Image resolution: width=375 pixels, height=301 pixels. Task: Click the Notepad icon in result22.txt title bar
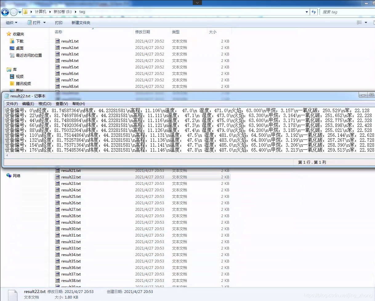coord(7,96)
